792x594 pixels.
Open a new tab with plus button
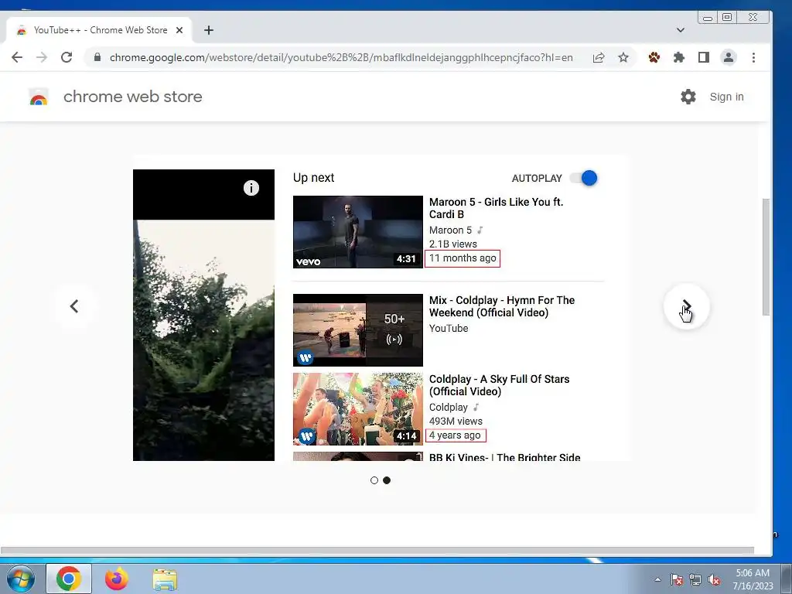tap(209, 30)
